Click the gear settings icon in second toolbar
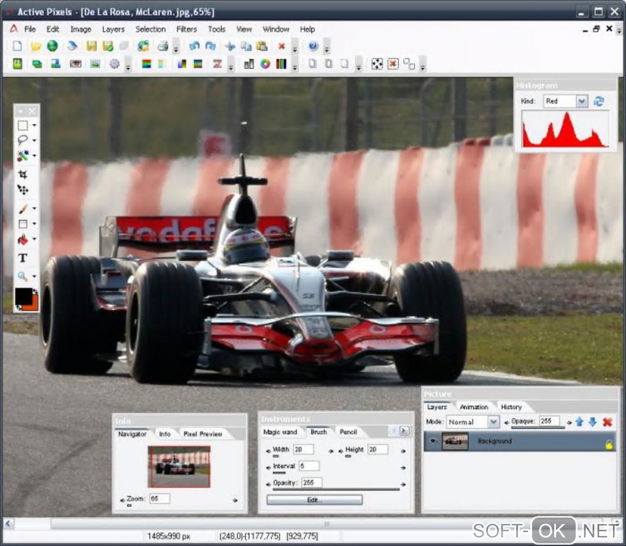This screenshot has width=626, height=546. tap(115, 63)
